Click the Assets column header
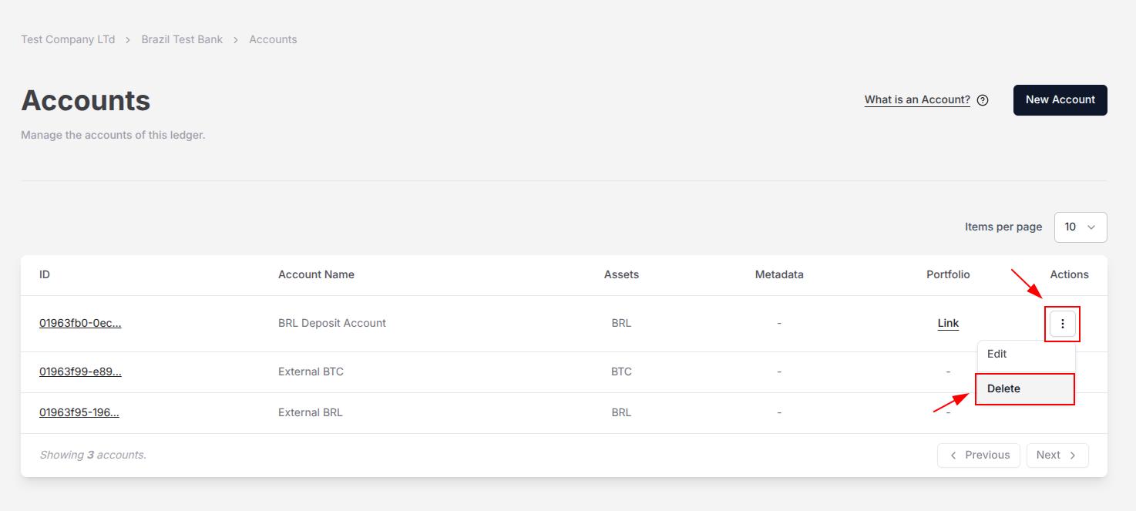 (621, 274)
